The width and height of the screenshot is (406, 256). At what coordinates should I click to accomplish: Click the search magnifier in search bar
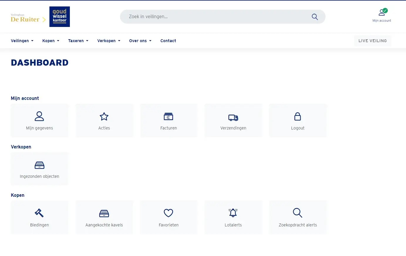(x=315, y=17)
